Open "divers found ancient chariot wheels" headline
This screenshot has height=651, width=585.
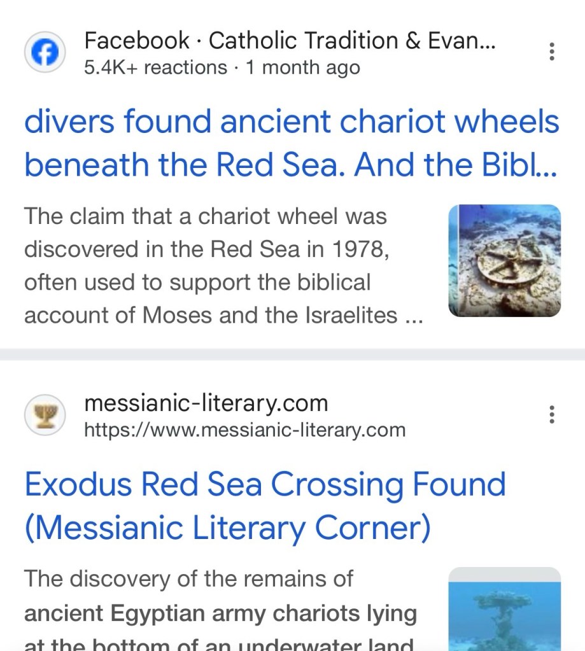[292, 121]
